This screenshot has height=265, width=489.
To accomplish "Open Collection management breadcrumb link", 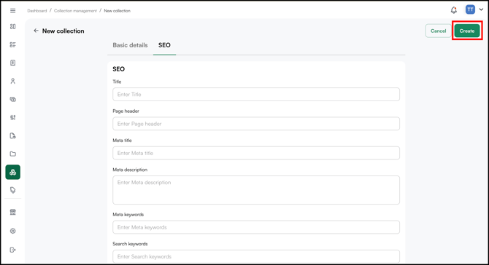I will click(x=75, y=11).
